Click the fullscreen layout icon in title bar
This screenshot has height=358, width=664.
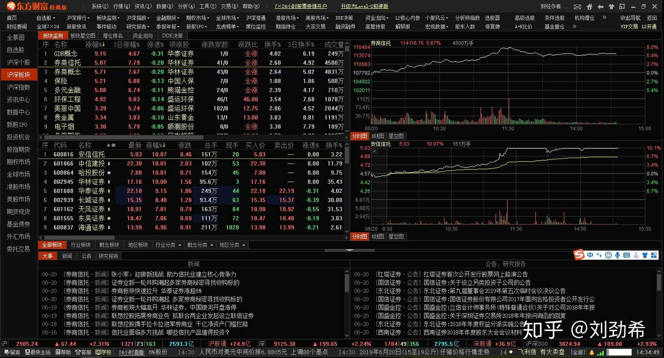pos(622,6)
